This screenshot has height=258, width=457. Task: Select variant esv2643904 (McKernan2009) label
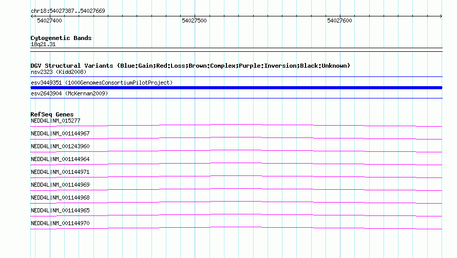pos(69,93)
